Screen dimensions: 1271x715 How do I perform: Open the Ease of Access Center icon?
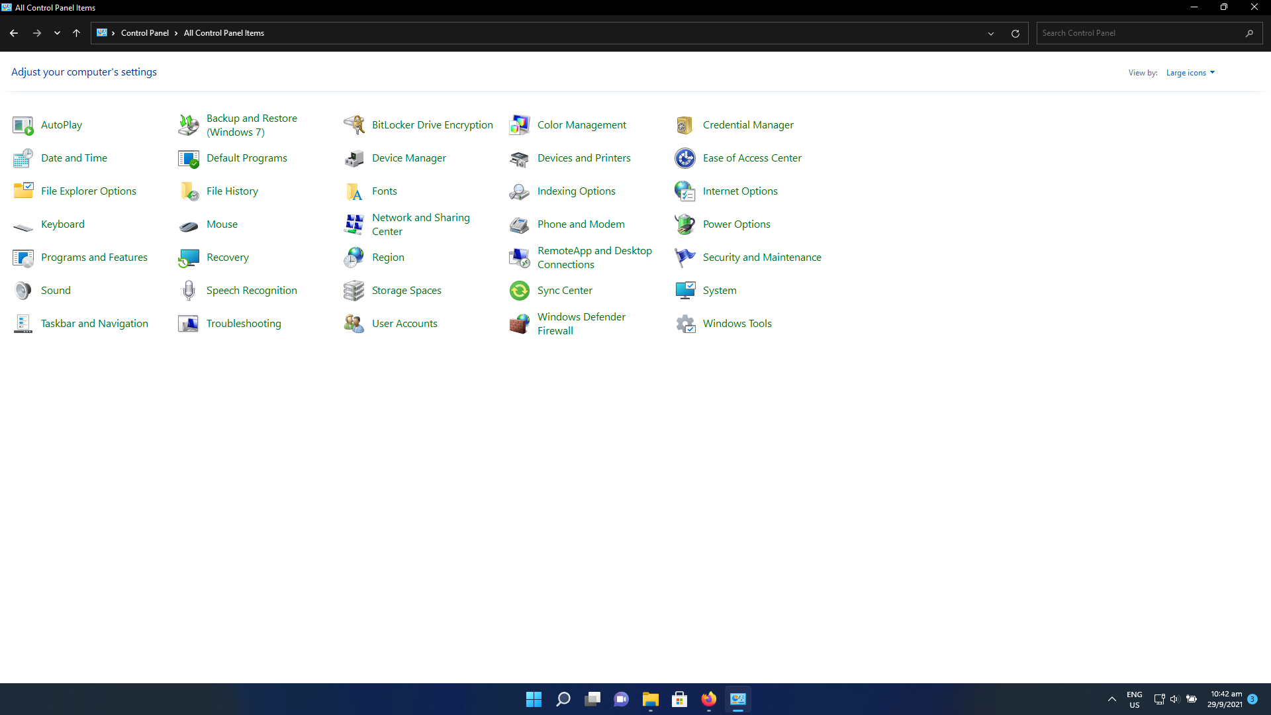coord(685,158)
